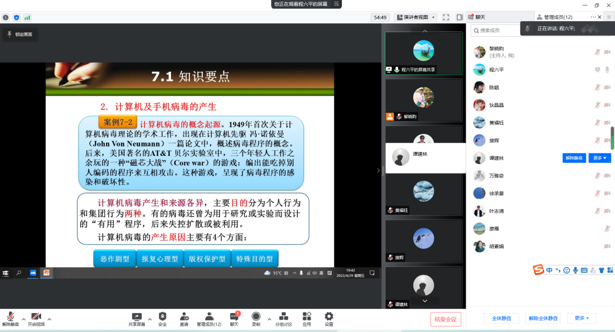The image size is (615, 332).
Task: Start recording with the 录制 button
Action: pos(256,319)
